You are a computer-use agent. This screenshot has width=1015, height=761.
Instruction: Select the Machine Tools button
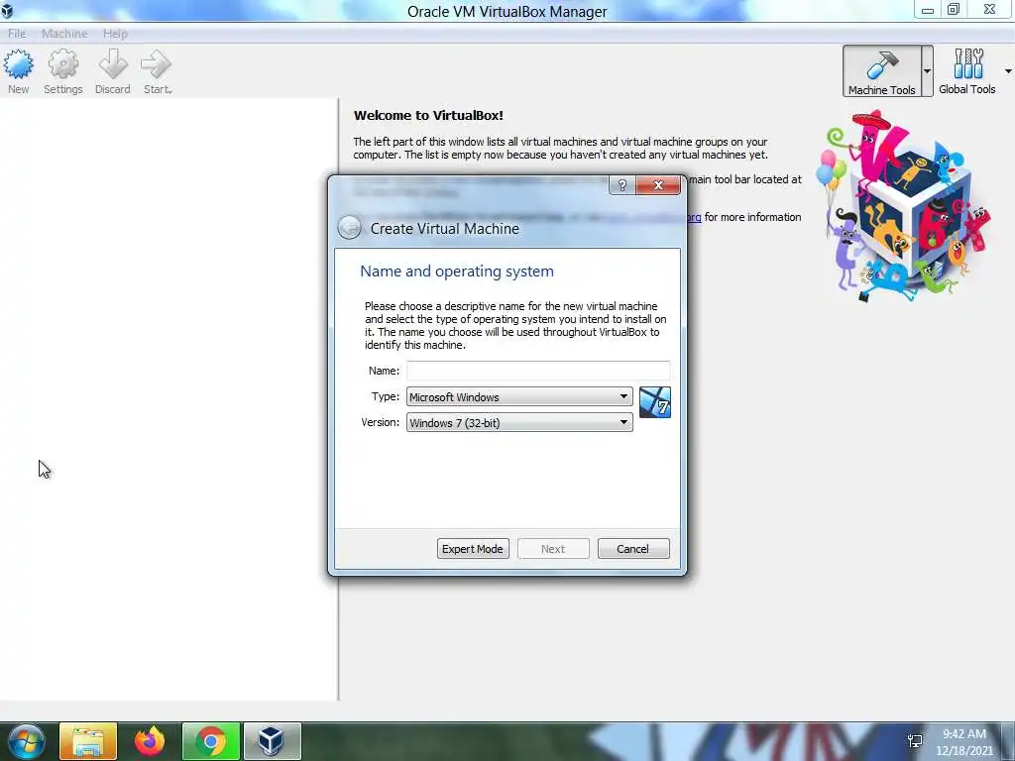coord(881,71)
